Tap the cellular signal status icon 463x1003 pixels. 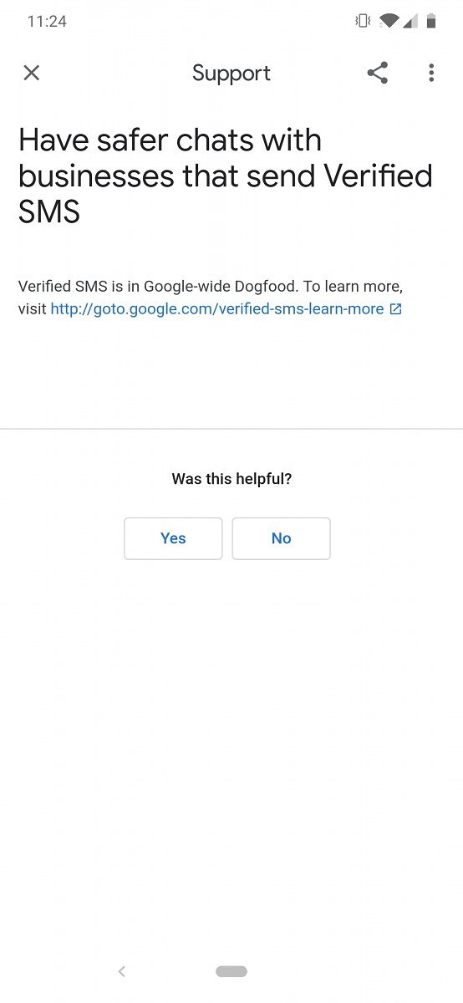tap(410, 21)
